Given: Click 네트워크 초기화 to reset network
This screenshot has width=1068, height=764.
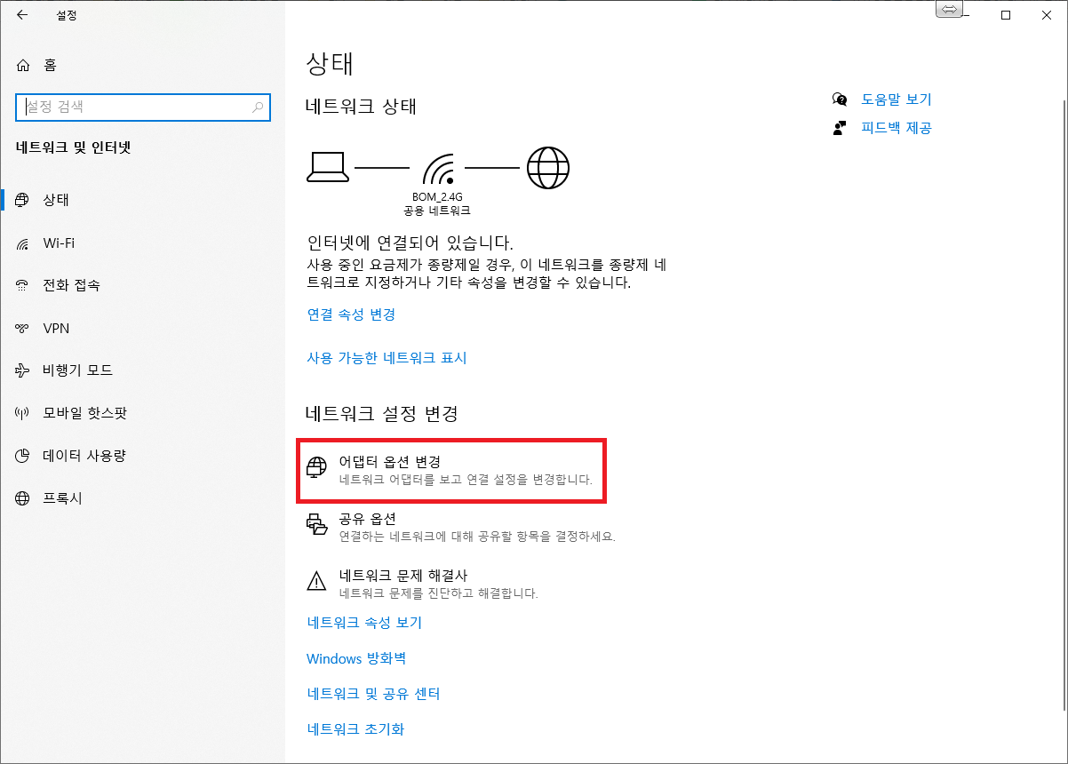Looking at the screenshot, I should pyautogui.click(x=355, y=728).
